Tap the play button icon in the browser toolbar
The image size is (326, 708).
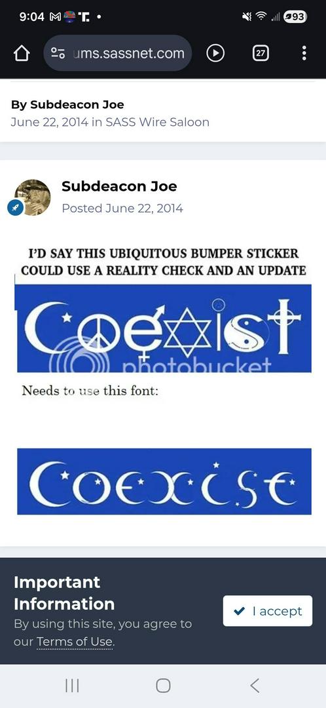coord(215,53)
